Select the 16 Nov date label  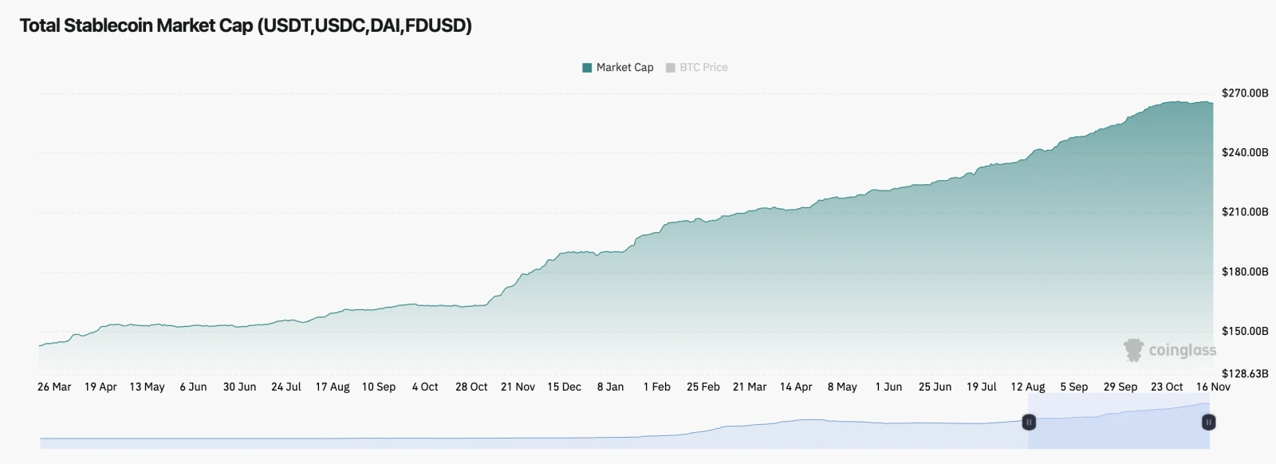pos(1212,387)
